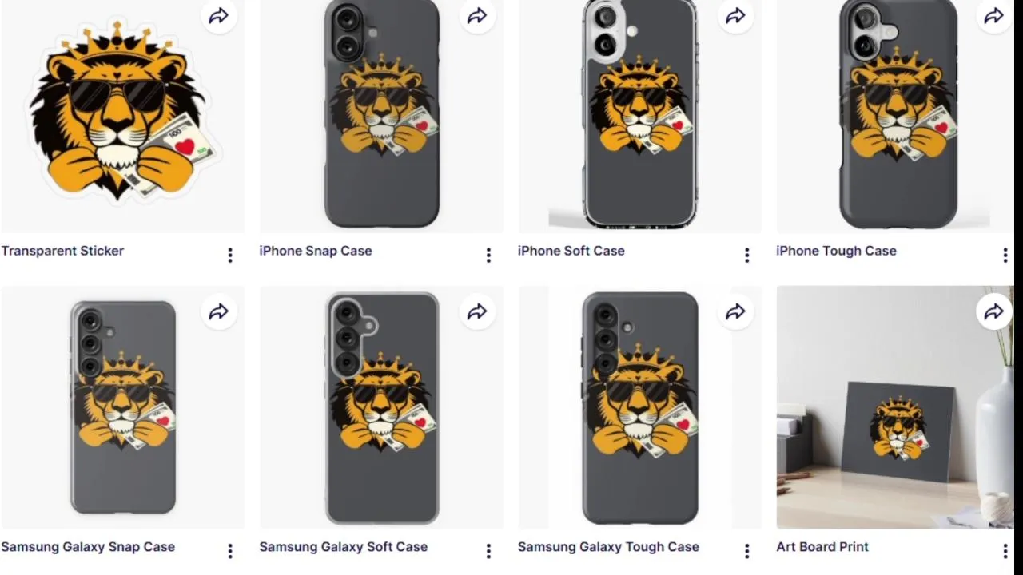Image resolution: width=1023 pixels, height=575 pixels.
Task: View the iPhone Tough Case thumbnail
Action: tap(895, 116)
